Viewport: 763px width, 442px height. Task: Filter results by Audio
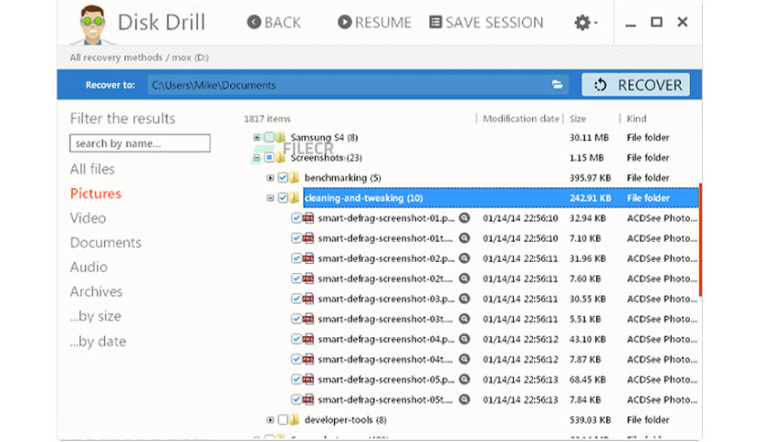(x=89, y=267)
